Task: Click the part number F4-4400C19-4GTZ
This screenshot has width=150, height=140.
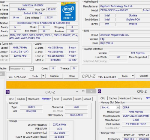Action: pos(136,124)
